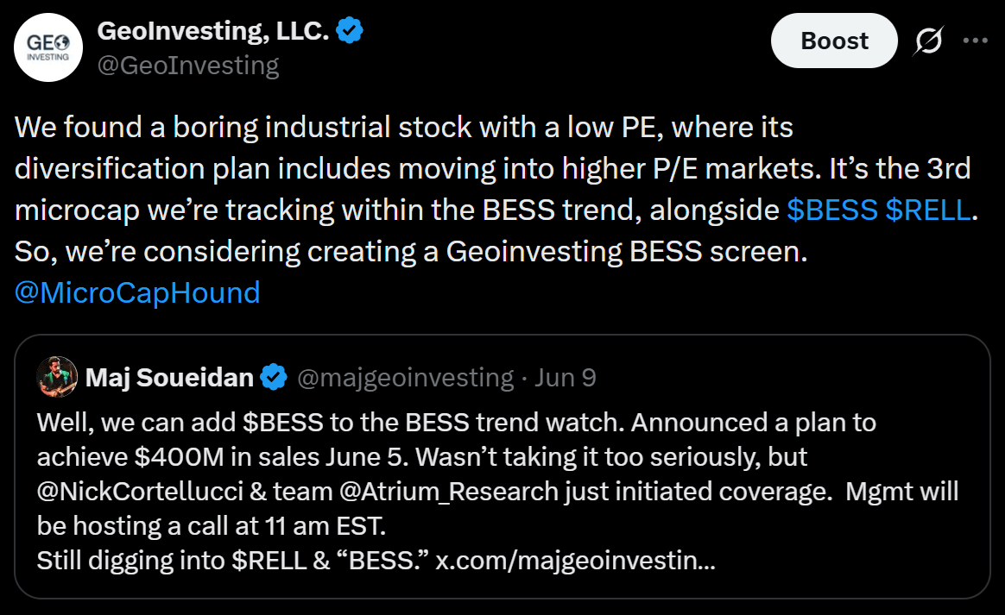1005x615 pixels.
Task: Open the Jun 9 timestamp
Action: click(x=566, y=377)
